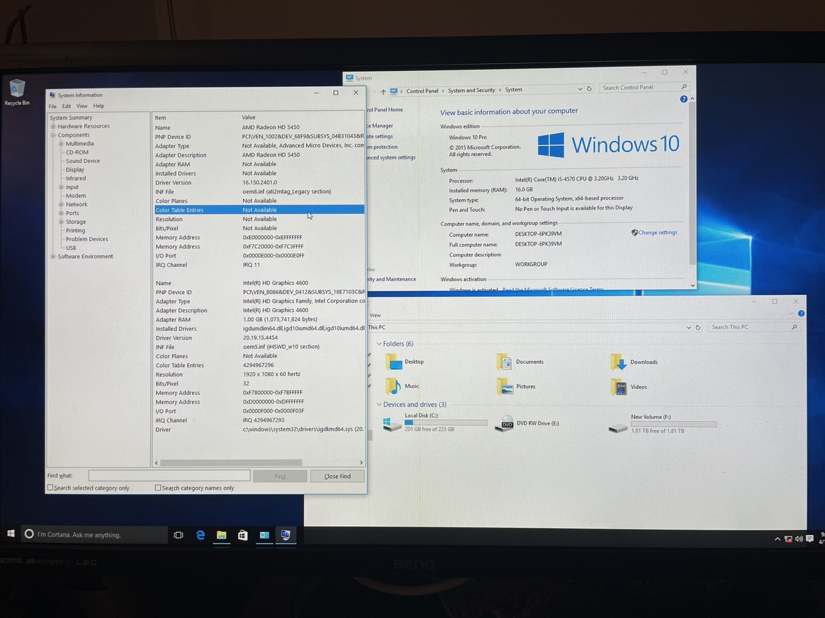Viewport: 825px width, 618px height.
Task: Click the Close Find button
Action: pos(337,476)
